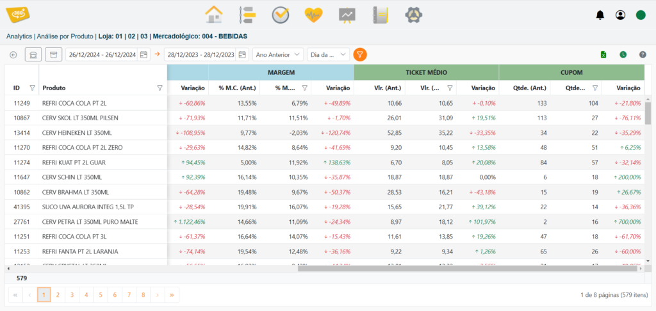Go to page 2
Viewport: 656px width, 311px height.
coord(58,295)
